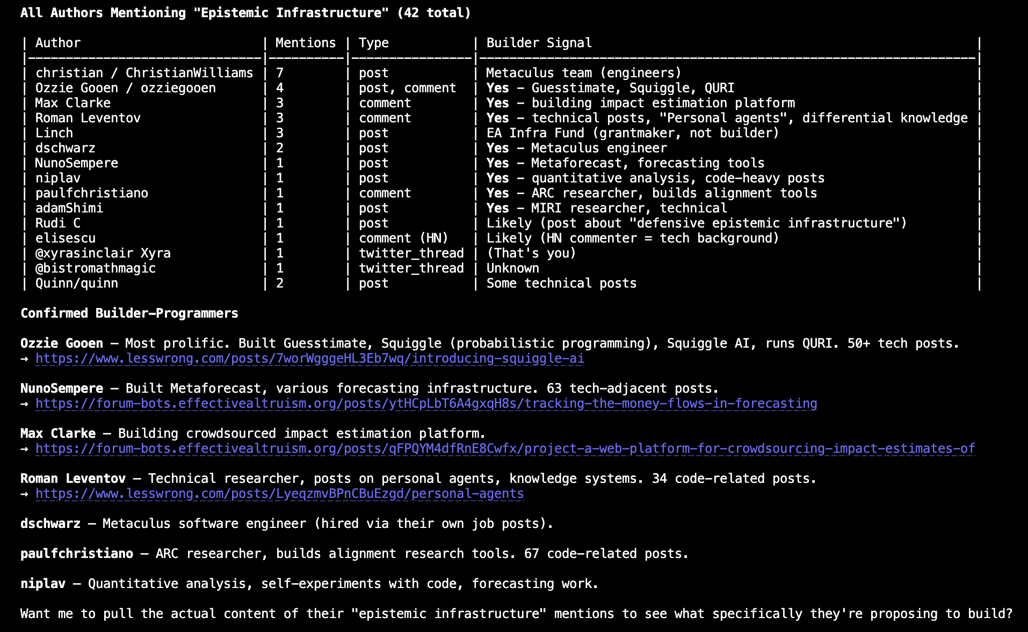Click the 'Want me to pull' closing question
The image size is (1028, 632).
click(517, 614)
